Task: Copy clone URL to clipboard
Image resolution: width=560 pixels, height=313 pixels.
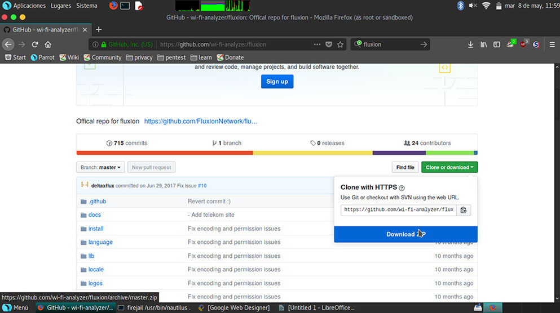Action: pyautogui.click(x=464, y=210)
